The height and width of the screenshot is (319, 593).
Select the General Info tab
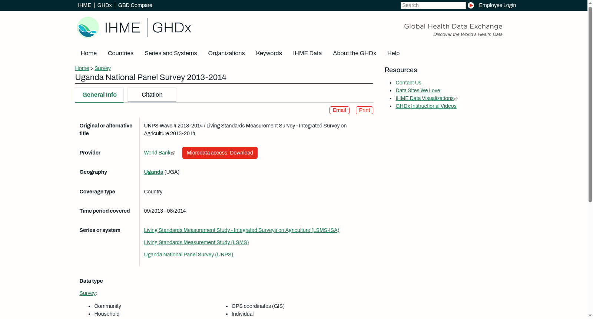click(x=99, y=95)
